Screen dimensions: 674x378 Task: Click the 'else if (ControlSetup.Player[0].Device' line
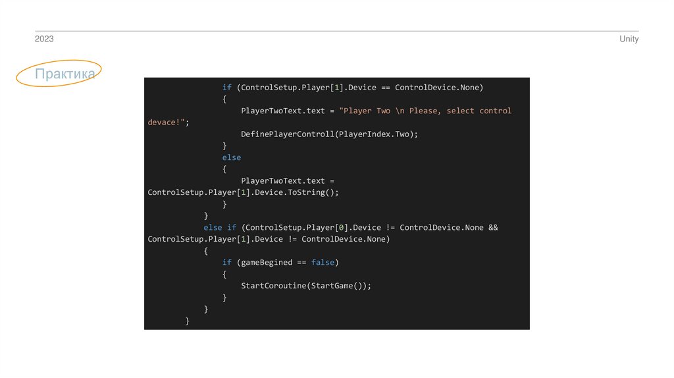(x=350, y=227)
